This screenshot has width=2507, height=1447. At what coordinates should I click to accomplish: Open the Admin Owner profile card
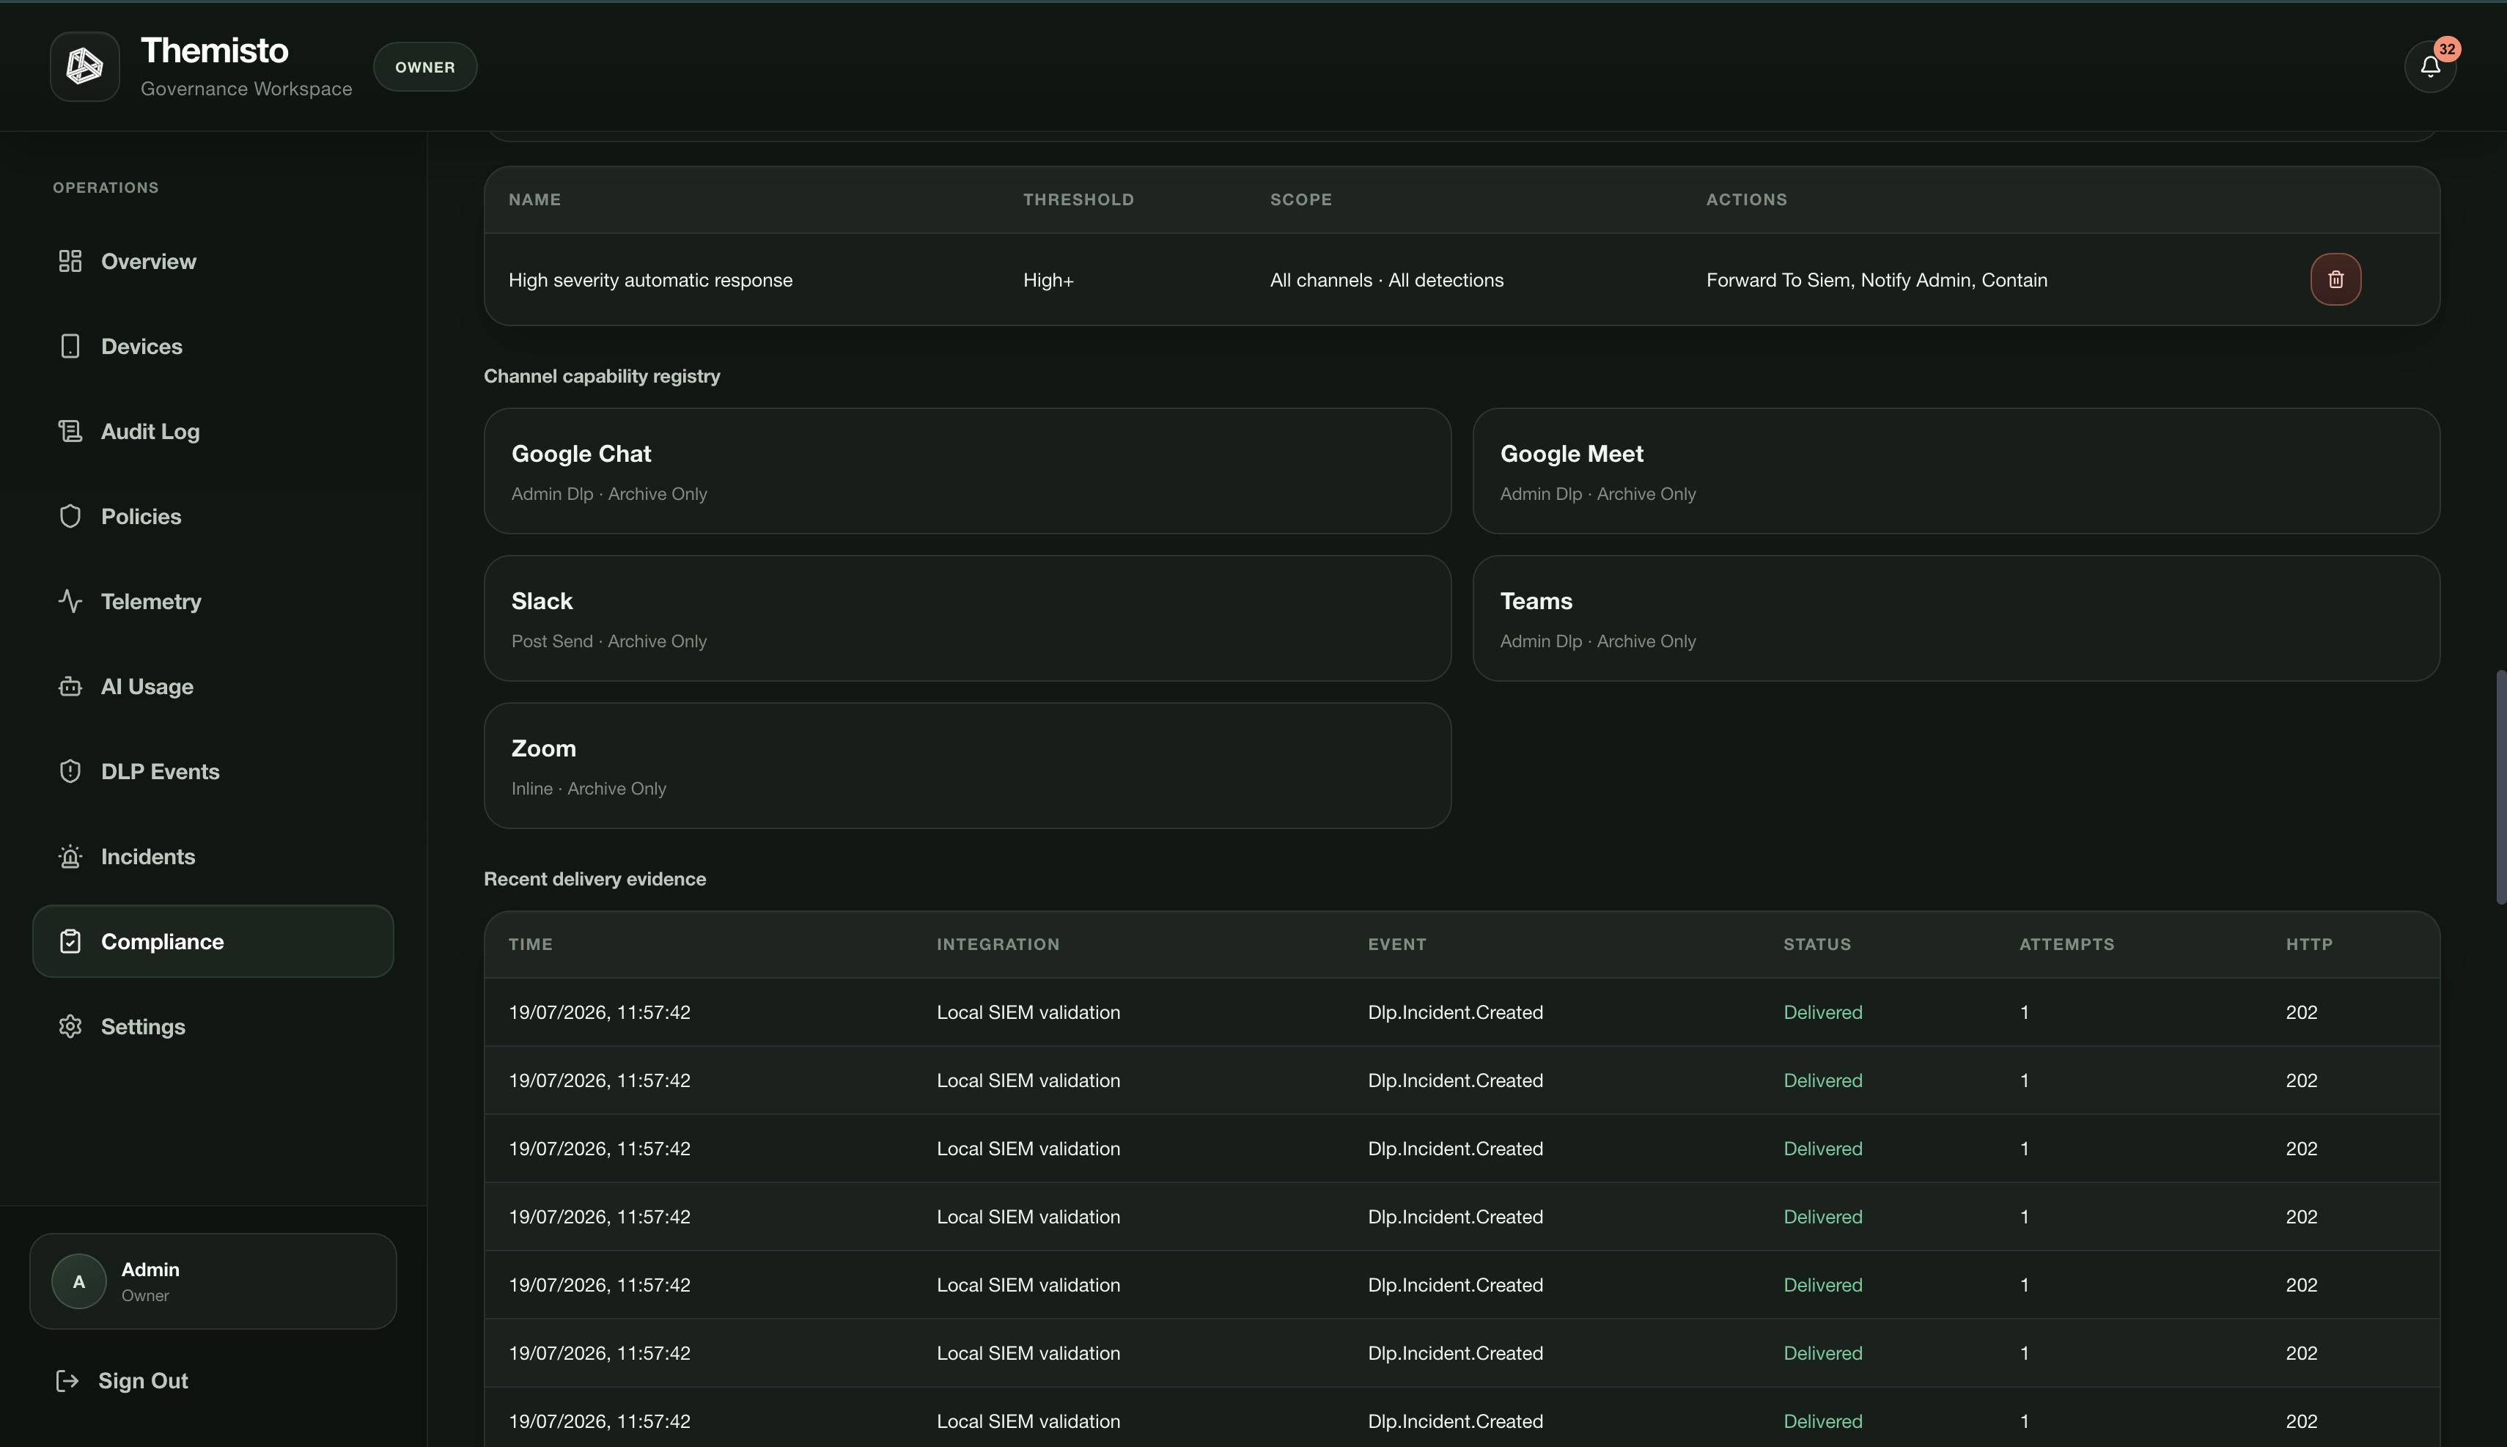coord(213,1281)
